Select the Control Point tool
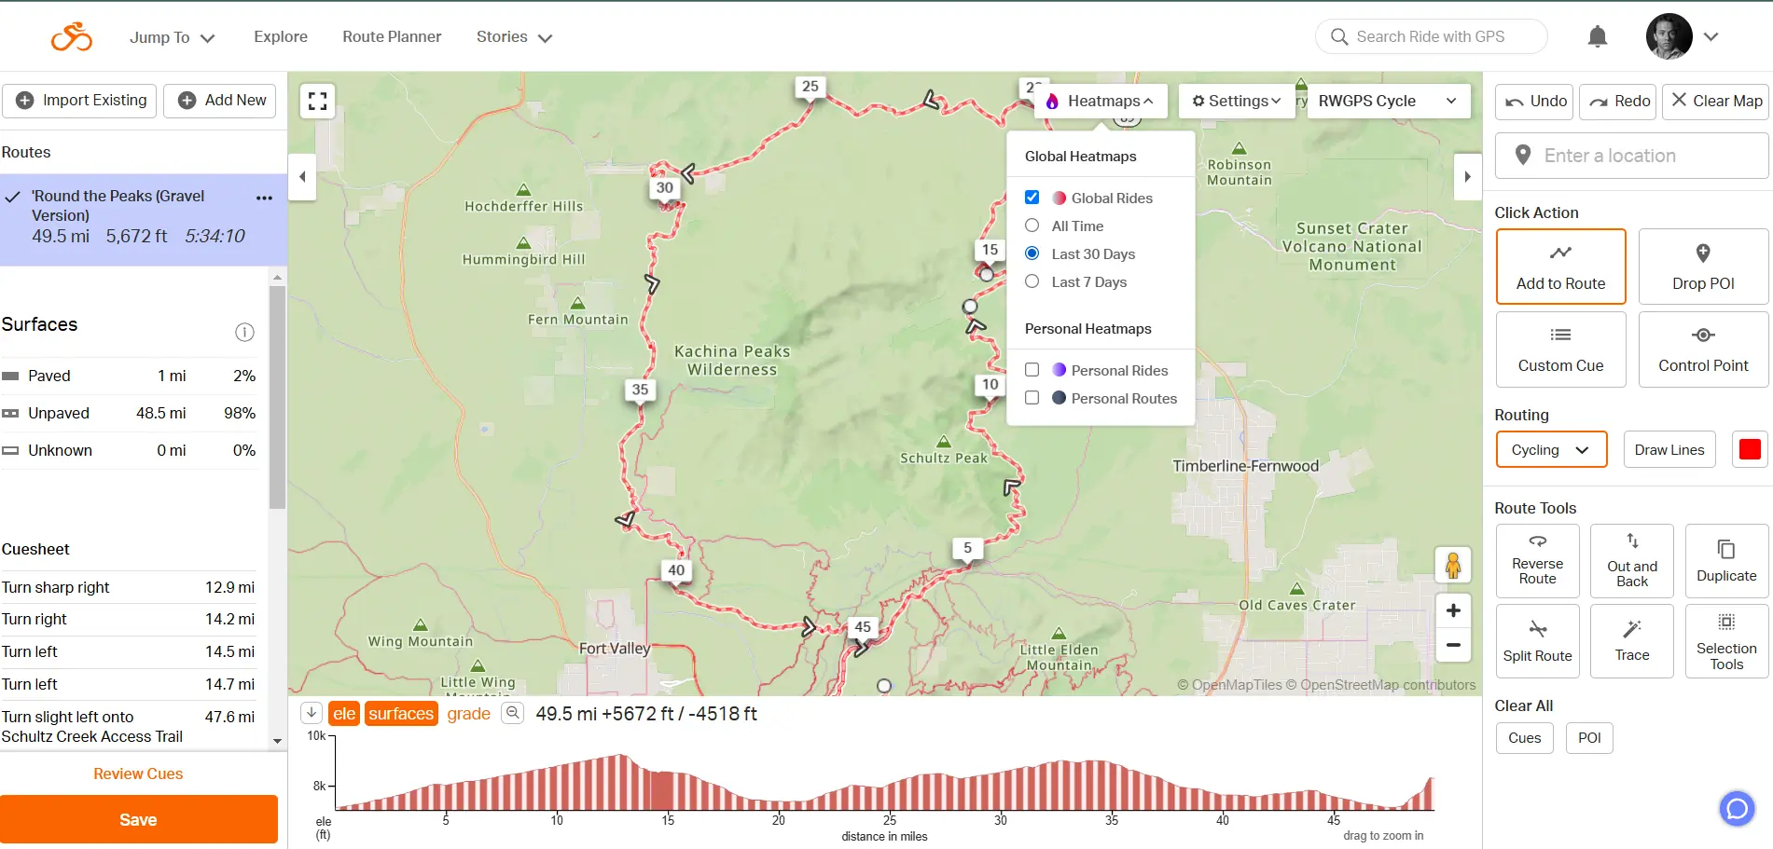The width and height of the screenshot is (1773, 849). click(x=1702, y=349)
